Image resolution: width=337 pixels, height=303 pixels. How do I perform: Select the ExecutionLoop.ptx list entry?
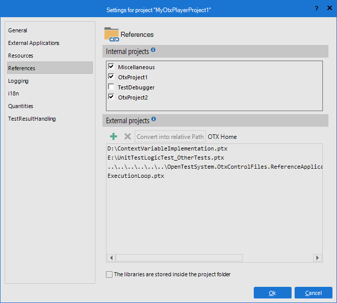(x=136, y=176)
